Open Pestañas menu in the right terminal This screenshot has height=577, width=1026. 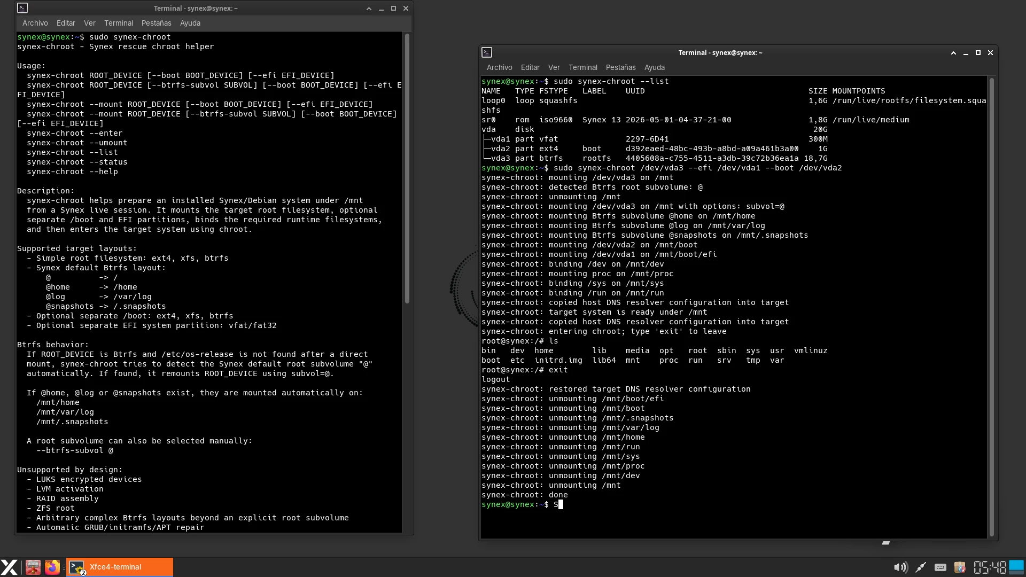click(x=621, y=67)
